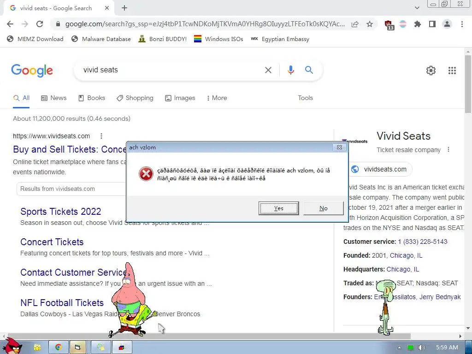Viewport: 472px width, 354px height.
Task: Open the Chrome profile avatar
Action: coord(447,24)
